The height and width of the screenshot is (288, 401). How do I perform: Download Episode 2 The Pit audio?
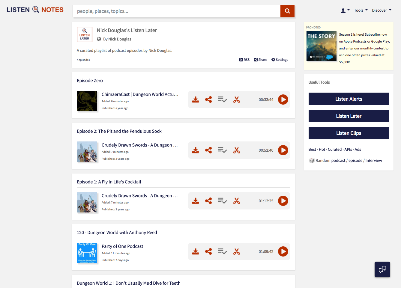(196, 150)
